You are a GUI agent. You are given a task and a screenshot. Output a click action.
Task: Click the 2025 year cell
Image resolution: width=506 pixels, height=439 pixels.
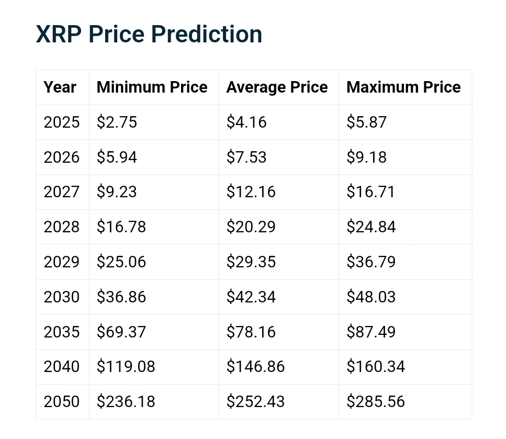[x=62, y=122]
